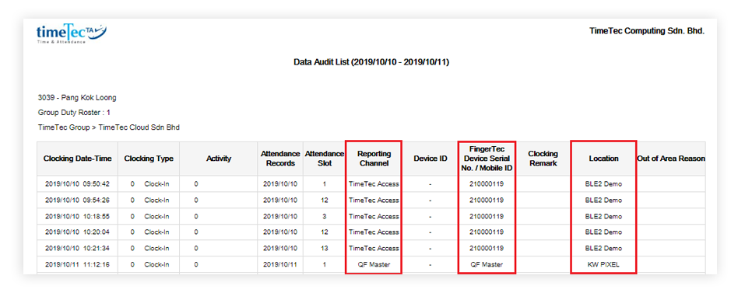
Task: Select the 2019/10/10 09:50:42 clocking entry
Action: tap(77, 184)
